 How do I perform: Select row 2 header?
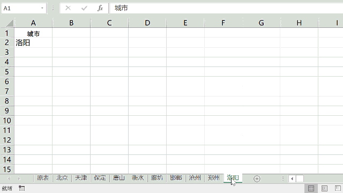pos(7,42)
